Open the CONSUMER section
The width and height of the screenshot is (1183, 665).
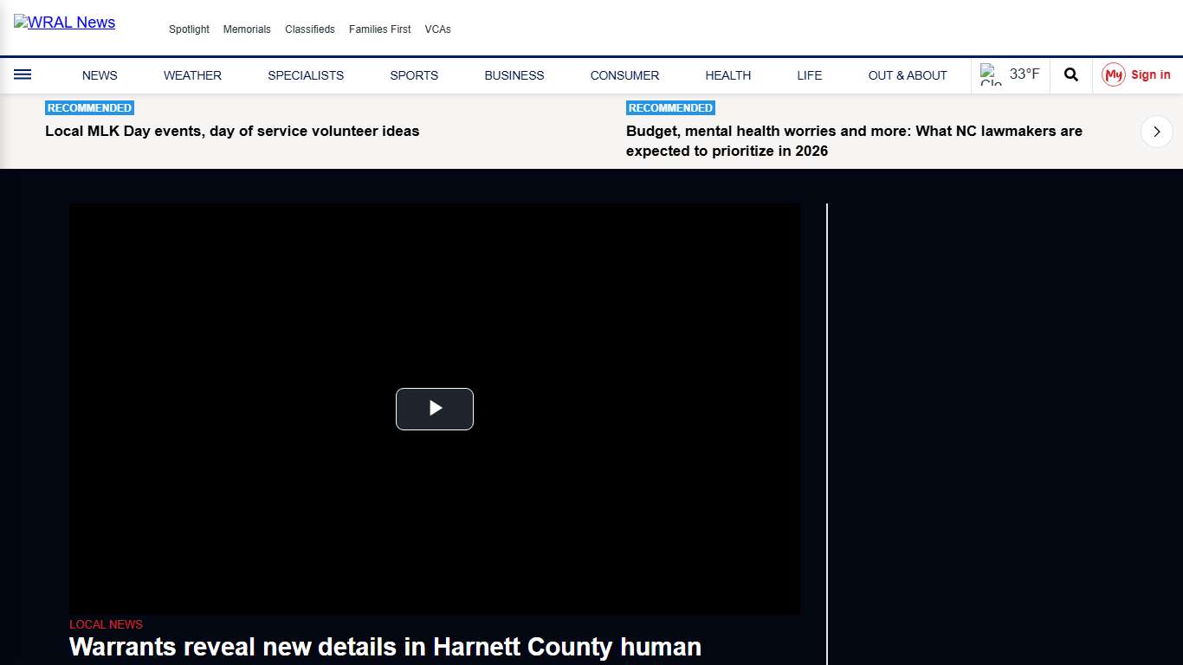pyautogui.click(x=624, y=75)
